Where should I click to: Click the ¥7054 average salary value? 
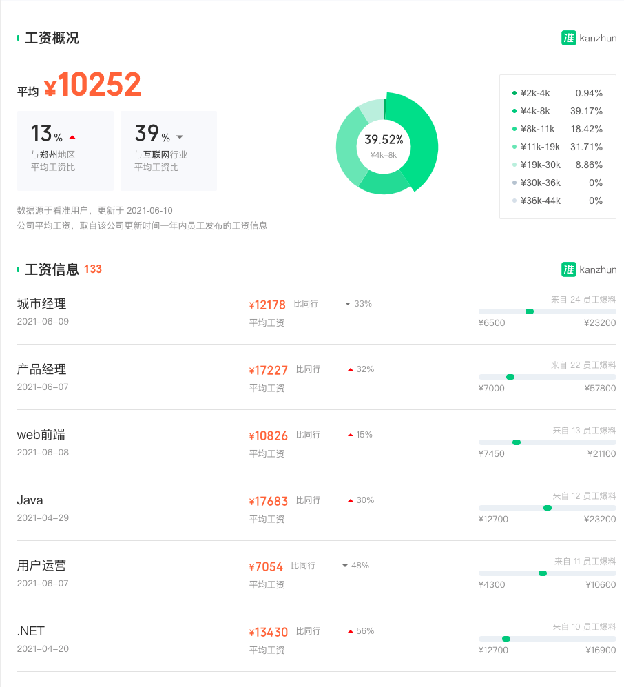[x=266, y=567]
